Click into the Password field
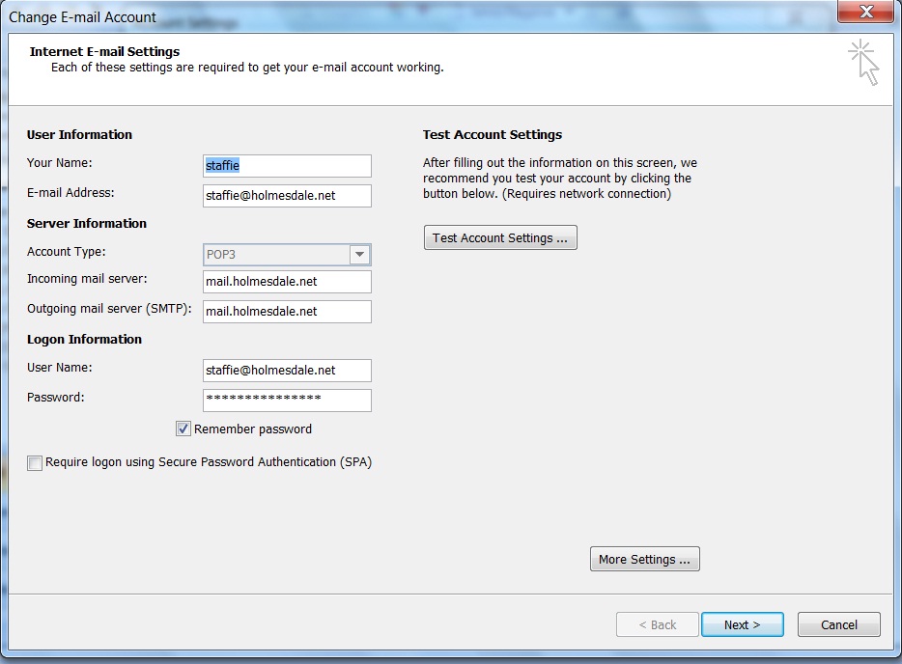The height and width of the screenshot is (664, 902). coord(287,400)
